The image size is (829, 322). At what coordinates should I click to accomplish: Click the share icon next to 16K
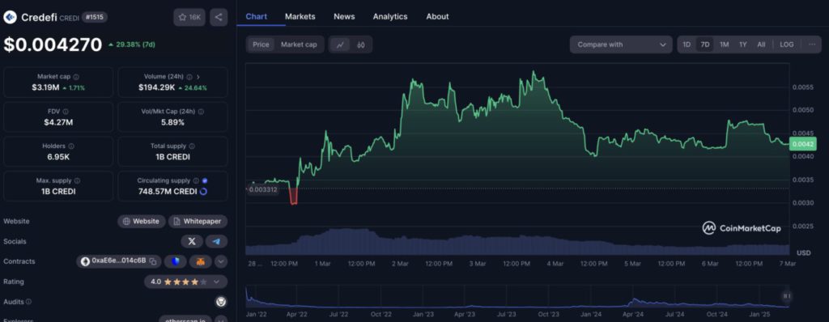point(219,18)
